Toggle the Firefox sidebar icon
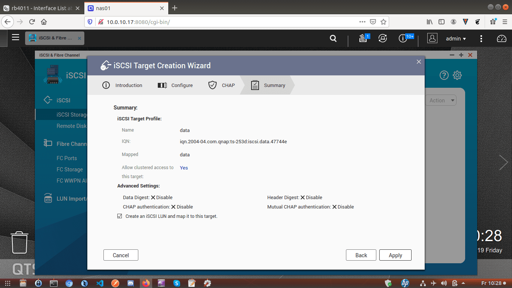Image resolution: width=512 pixels, height=288 pixels. [x=442, y=22]
